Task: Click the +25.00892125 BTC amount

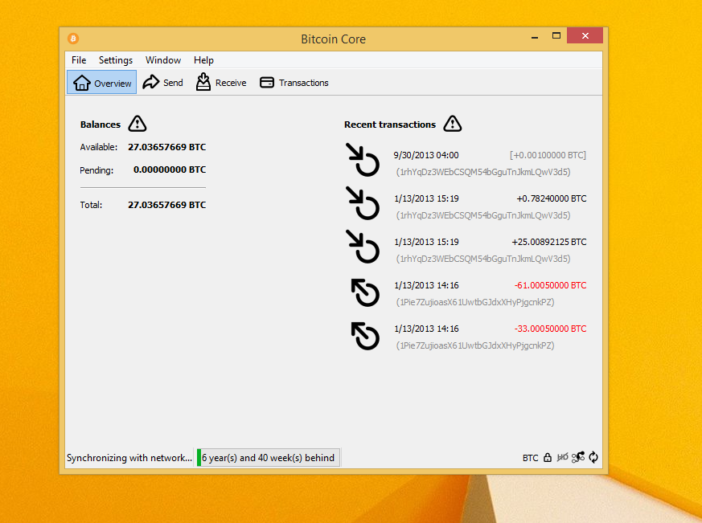Action: click(549, 242)
